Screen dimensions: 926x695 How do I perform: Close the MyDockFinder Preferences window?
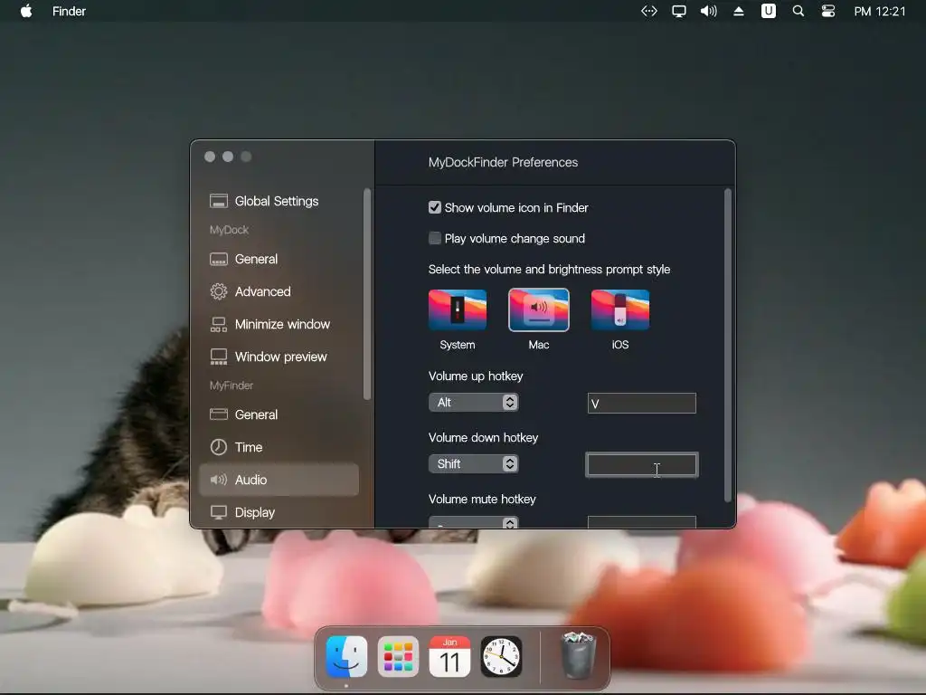[x=210, y=157]
